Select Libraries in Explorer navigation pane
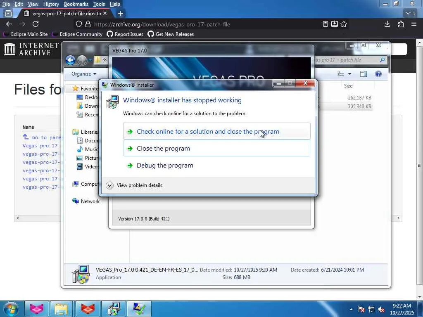This screenshot has width=423, height=317. 86,132
